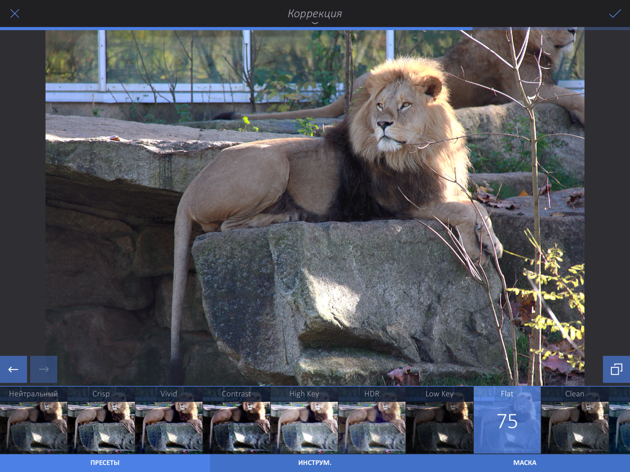
Task: Switch to the ИНСТРУМ. tab
Action: click(x=315, y=463)
